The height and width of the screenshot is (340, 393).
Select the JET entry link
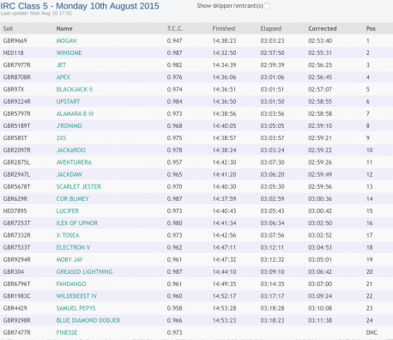pos(61,65)
